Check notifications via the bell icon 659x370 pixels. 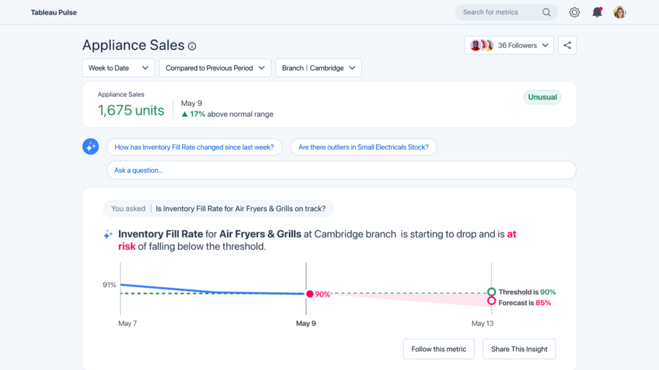click(597, 12)
